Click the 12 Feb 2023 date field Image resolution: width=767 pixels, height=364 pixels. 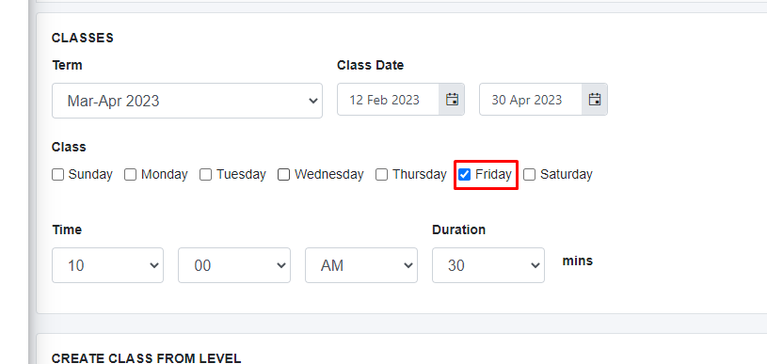click(x=389, y=100)
